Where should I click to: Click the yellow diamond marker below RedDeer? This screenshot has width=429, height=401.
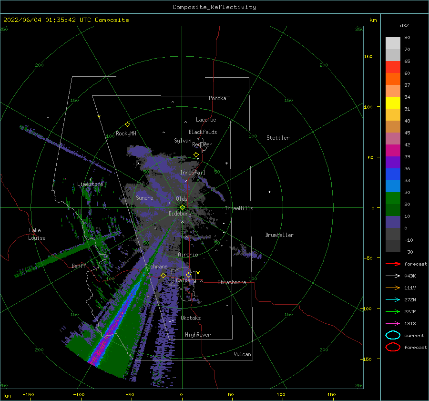click(x=196, y=155)
